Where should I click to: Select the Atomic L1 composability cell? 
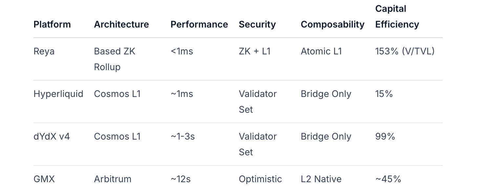pyautogui.click(x=321, y=51)
